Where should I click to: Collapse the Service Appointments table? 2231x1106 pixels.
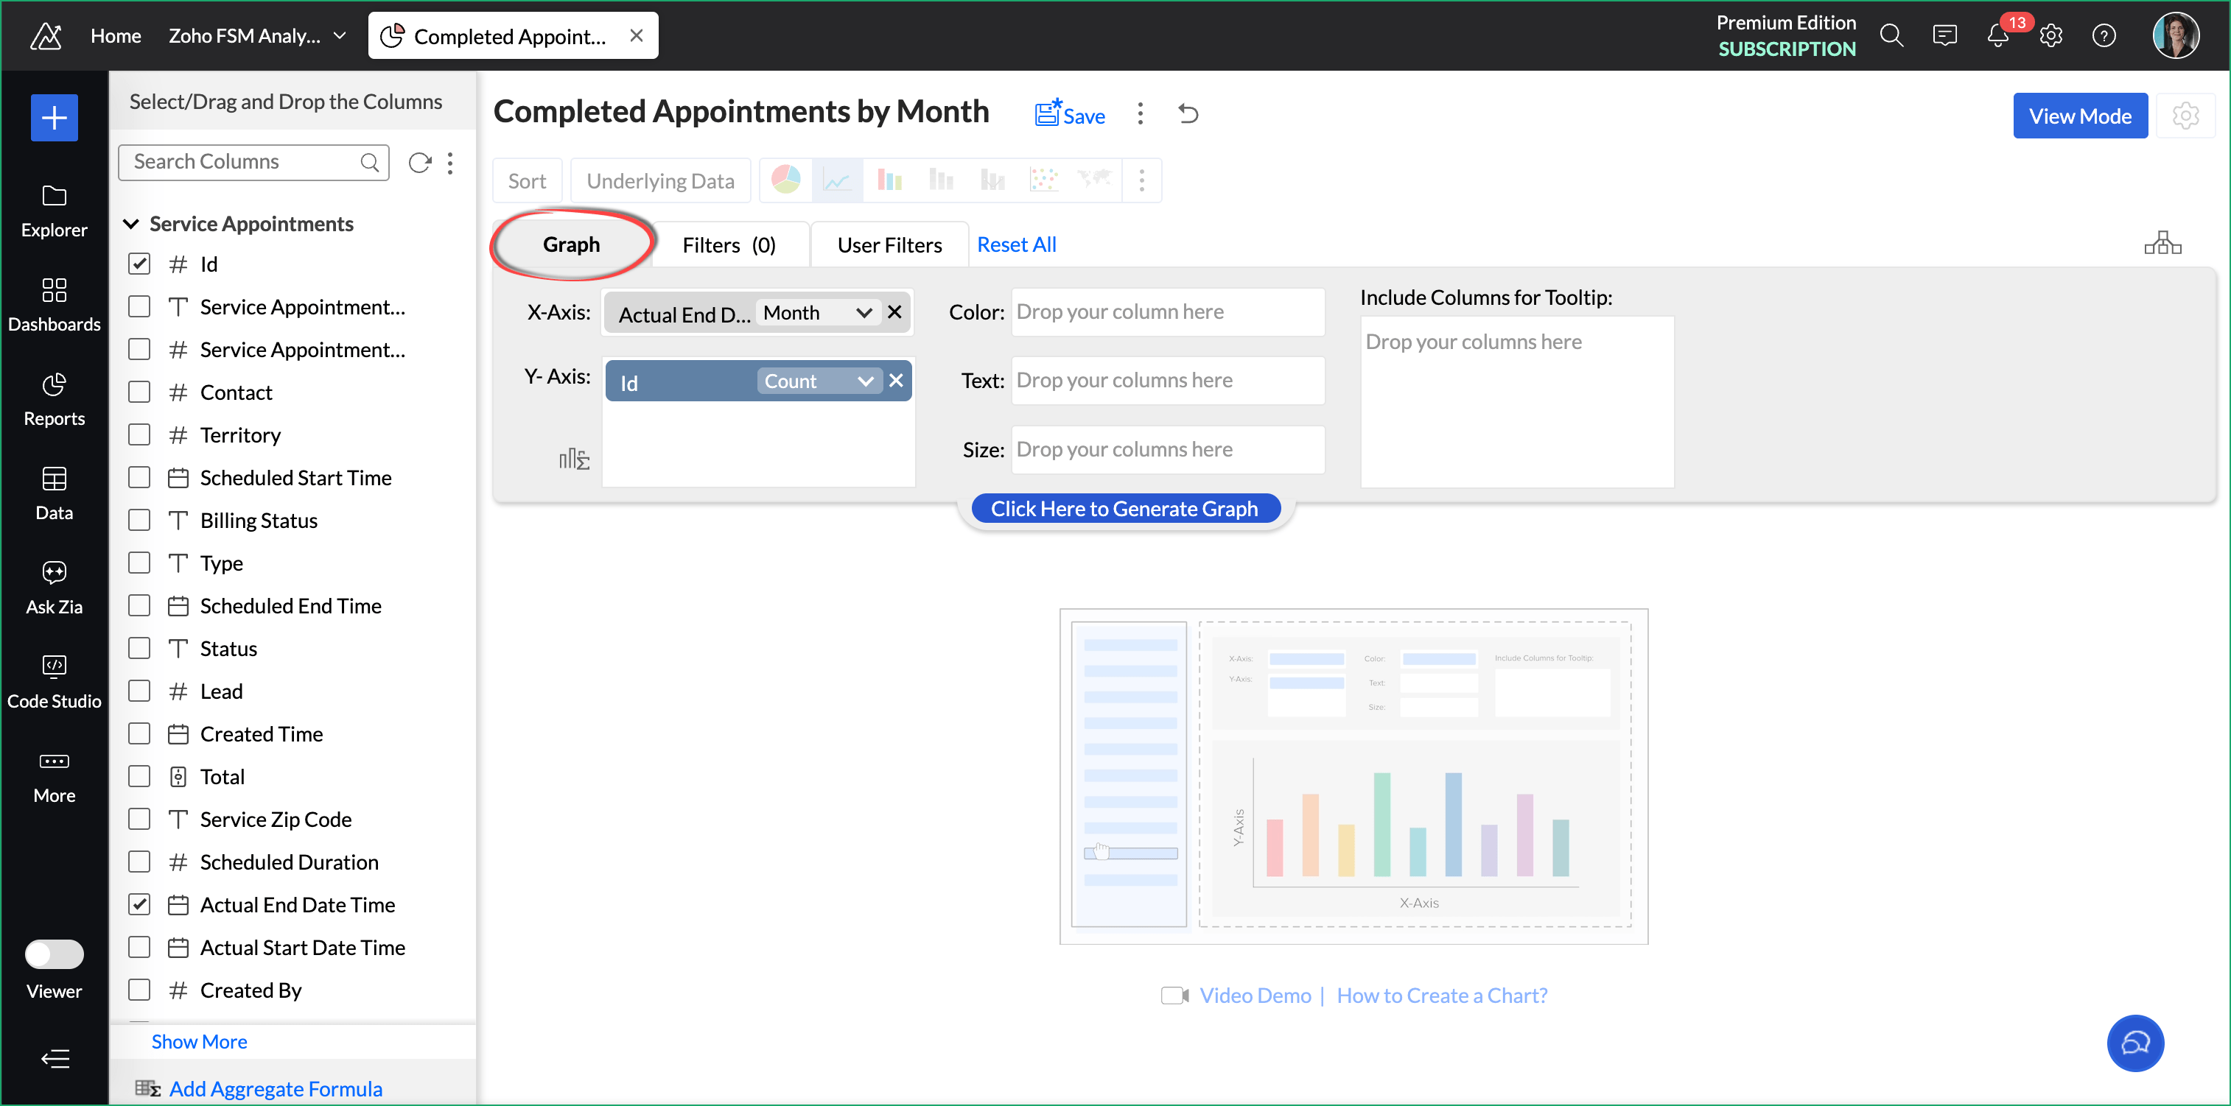point(132,224)
